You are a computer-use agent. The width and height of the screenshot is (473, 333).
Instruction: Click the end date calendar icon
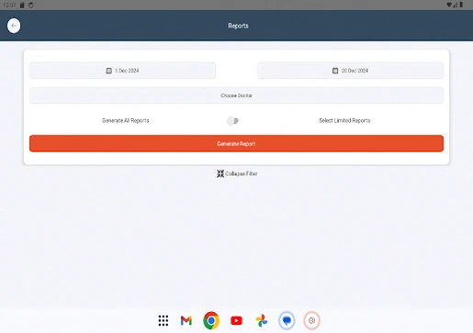tap(335, 71)
